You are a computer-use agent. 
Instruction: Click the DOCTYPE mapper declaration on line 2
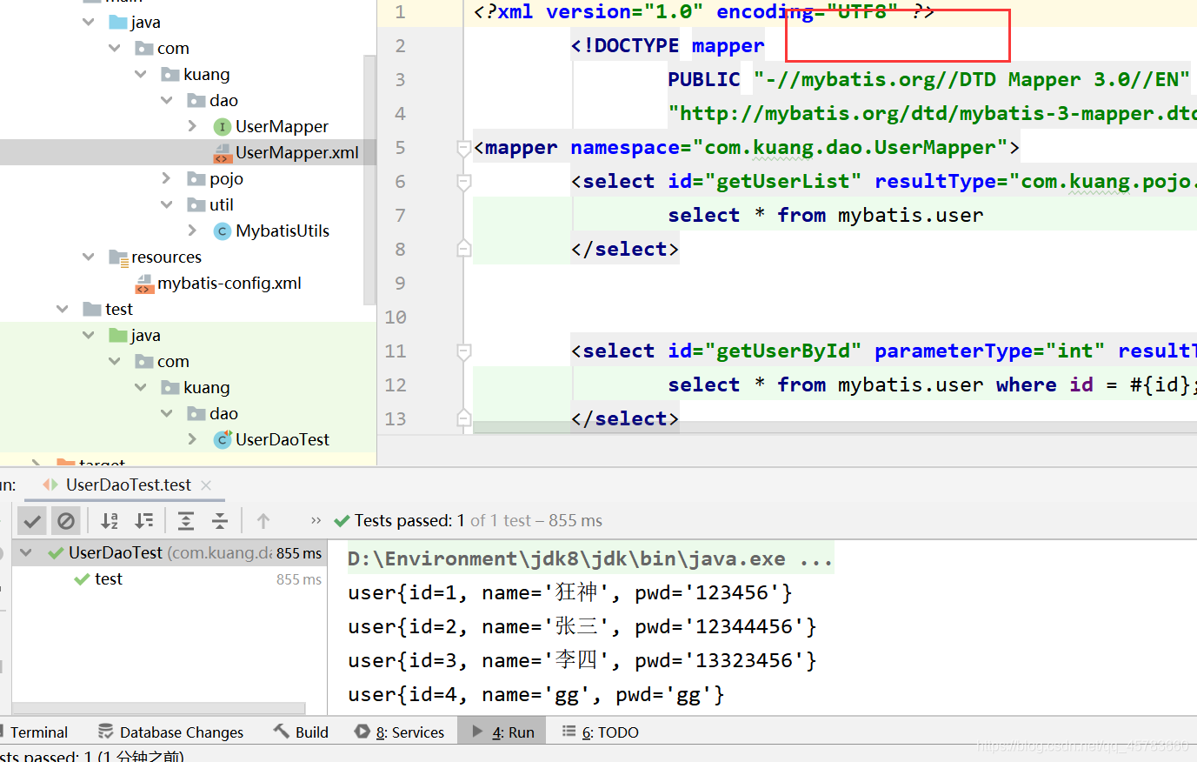[x=668, y=45]
